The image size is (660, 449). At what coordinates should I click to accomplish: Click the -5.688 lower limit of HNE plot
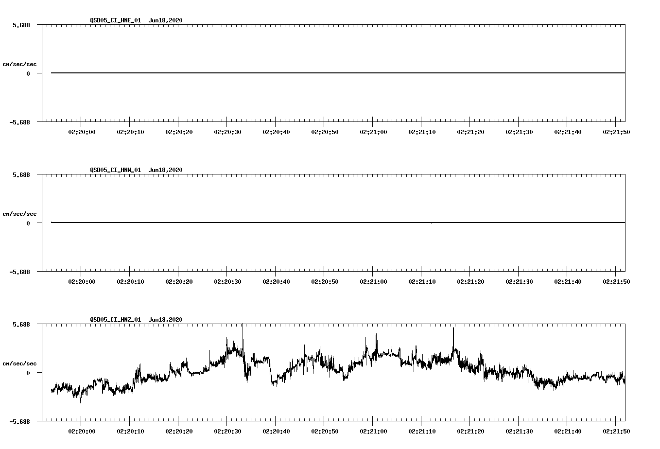(20, 122)
